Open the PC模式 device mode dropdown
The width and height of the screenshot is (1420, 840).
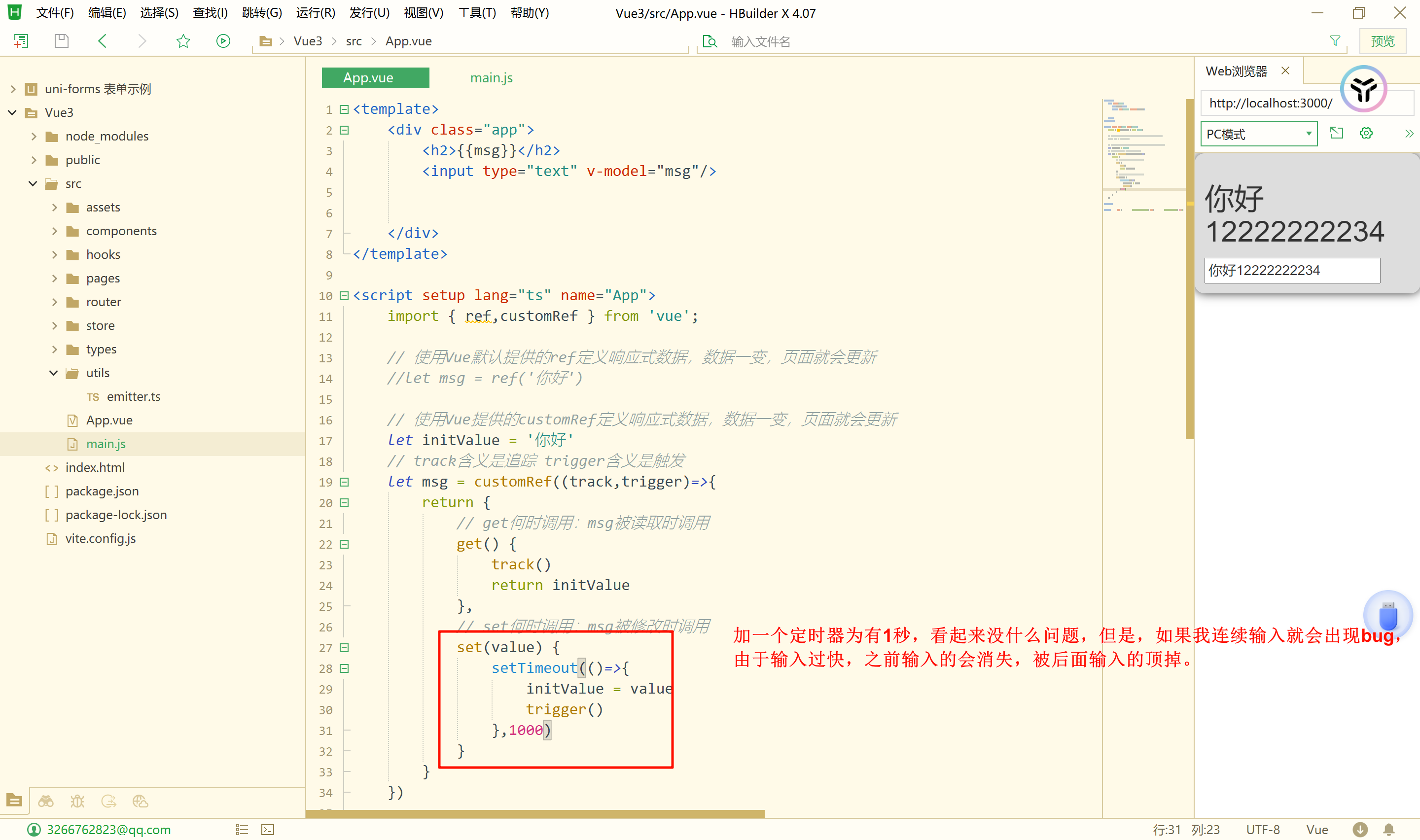[x=1258, y=134]
